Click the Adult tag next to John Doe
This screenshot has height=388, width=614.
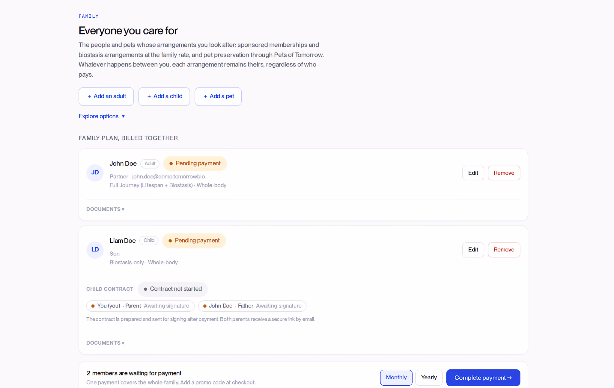click(150, 164)
